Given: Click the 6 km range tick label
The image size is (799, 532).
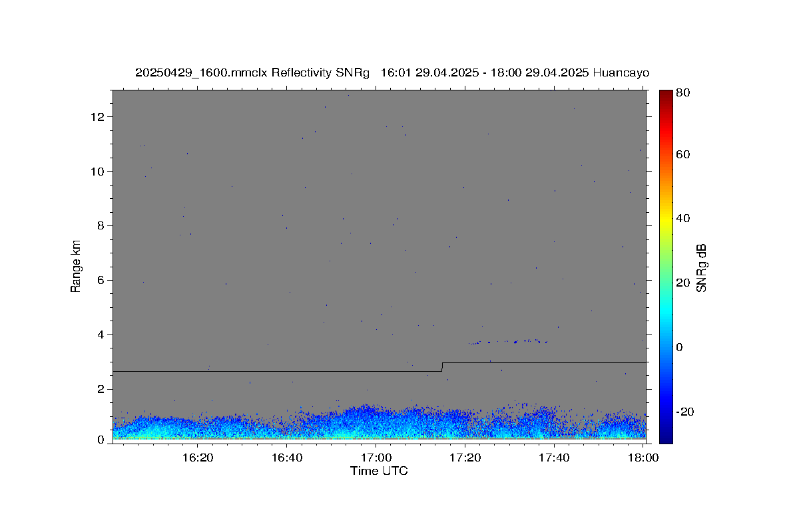Looking at the screenshot, I should click(x=101, y=281).
